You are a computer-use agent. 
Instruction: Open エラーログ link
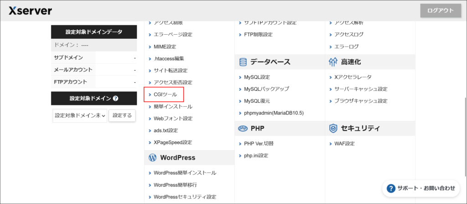[347, 47]
